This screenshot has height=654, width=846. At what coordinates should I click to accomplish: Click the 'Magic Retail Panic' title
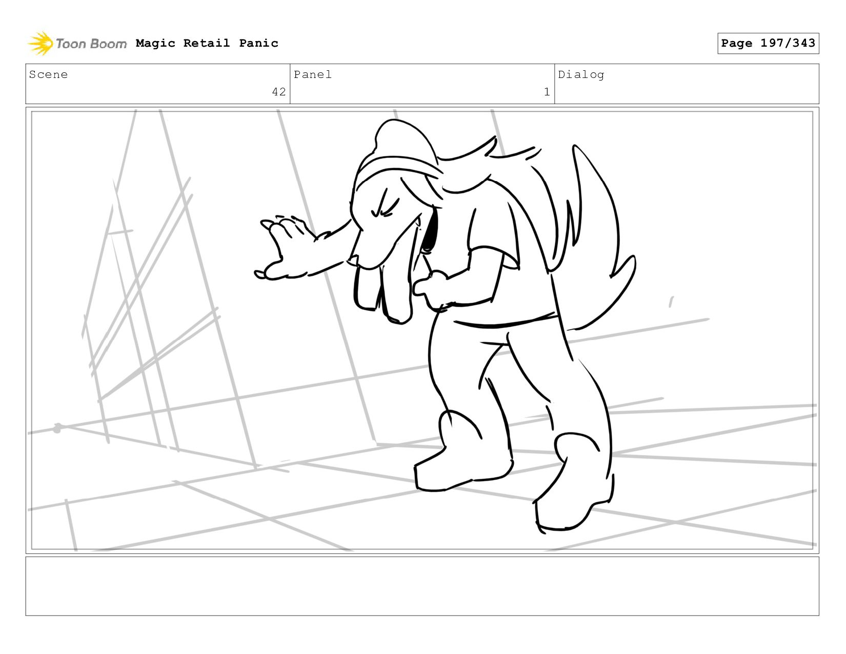click(207, 43)
